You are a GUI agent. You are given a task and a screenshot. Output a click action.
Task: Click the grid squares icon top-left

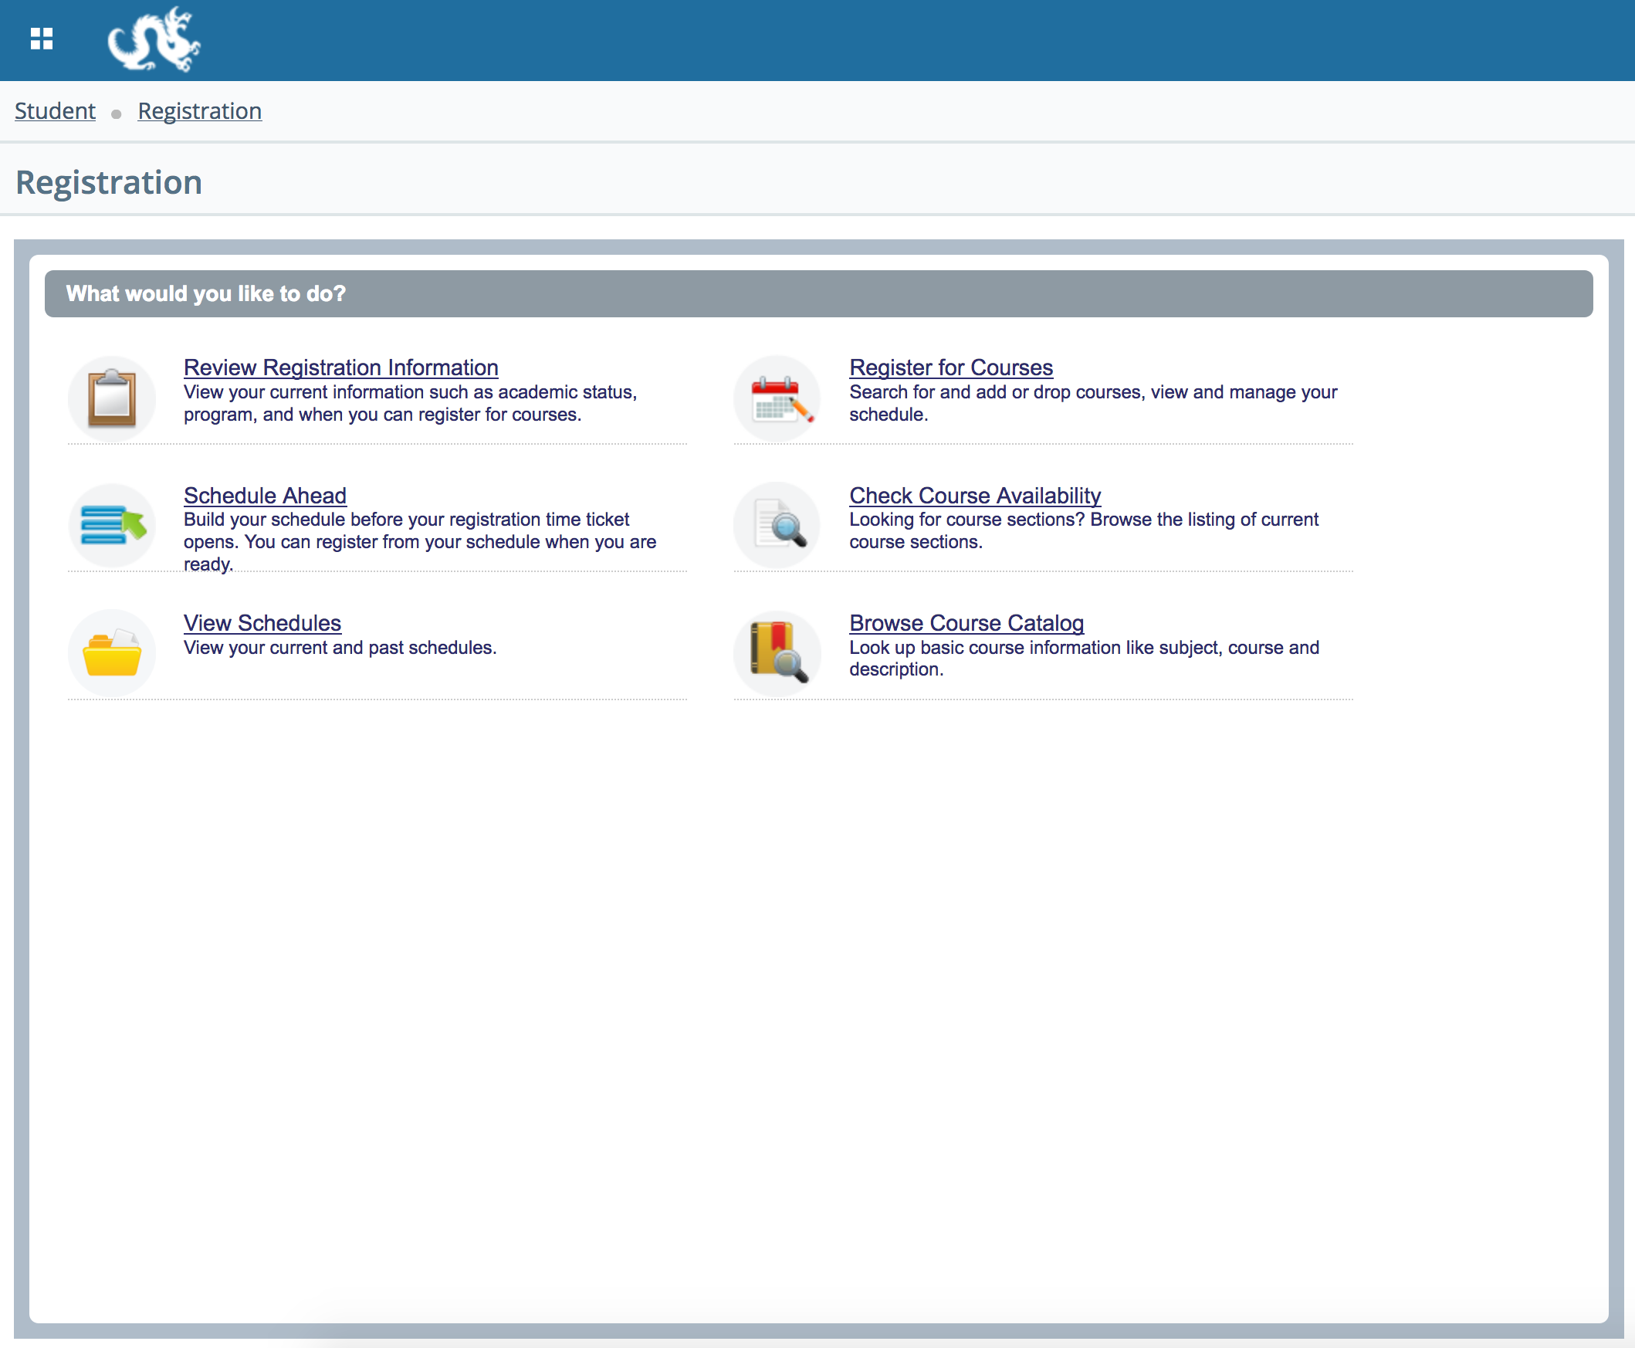pos(41,36)
